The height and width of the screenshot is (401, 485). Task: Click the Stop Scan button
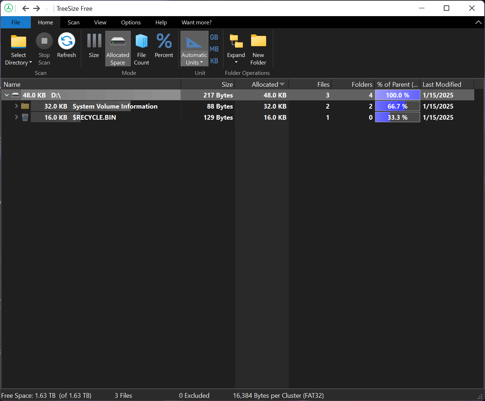(x=44, y=49)
